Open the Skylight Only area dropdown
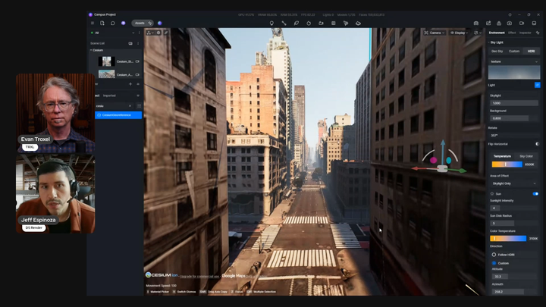This screenshot has height=307, width=546. click(514, 183)
